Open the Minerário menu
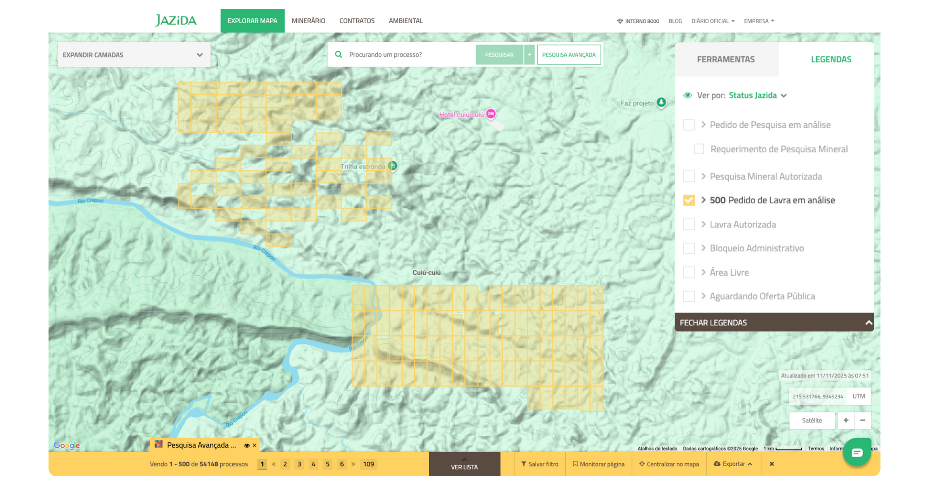Image resolution: width=929 pixels, height=485 pixels. pos(308,21)
